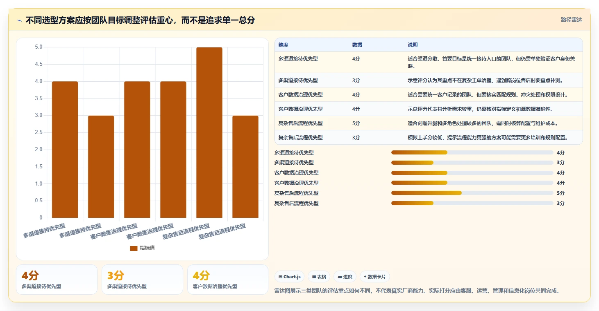The image size is (599, 311).
Task: Click the 4.5 y-axis label
Action: coord(39,64)
